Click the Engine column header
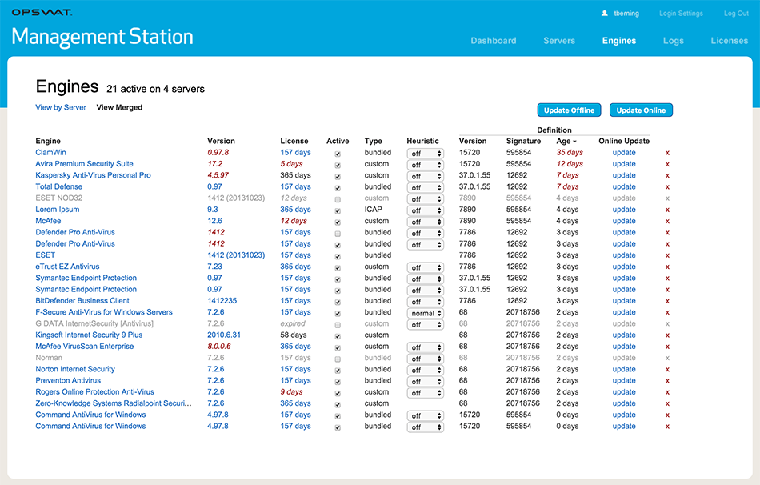The width and height of the screenshot is (760, 485). tap(48, 141)
